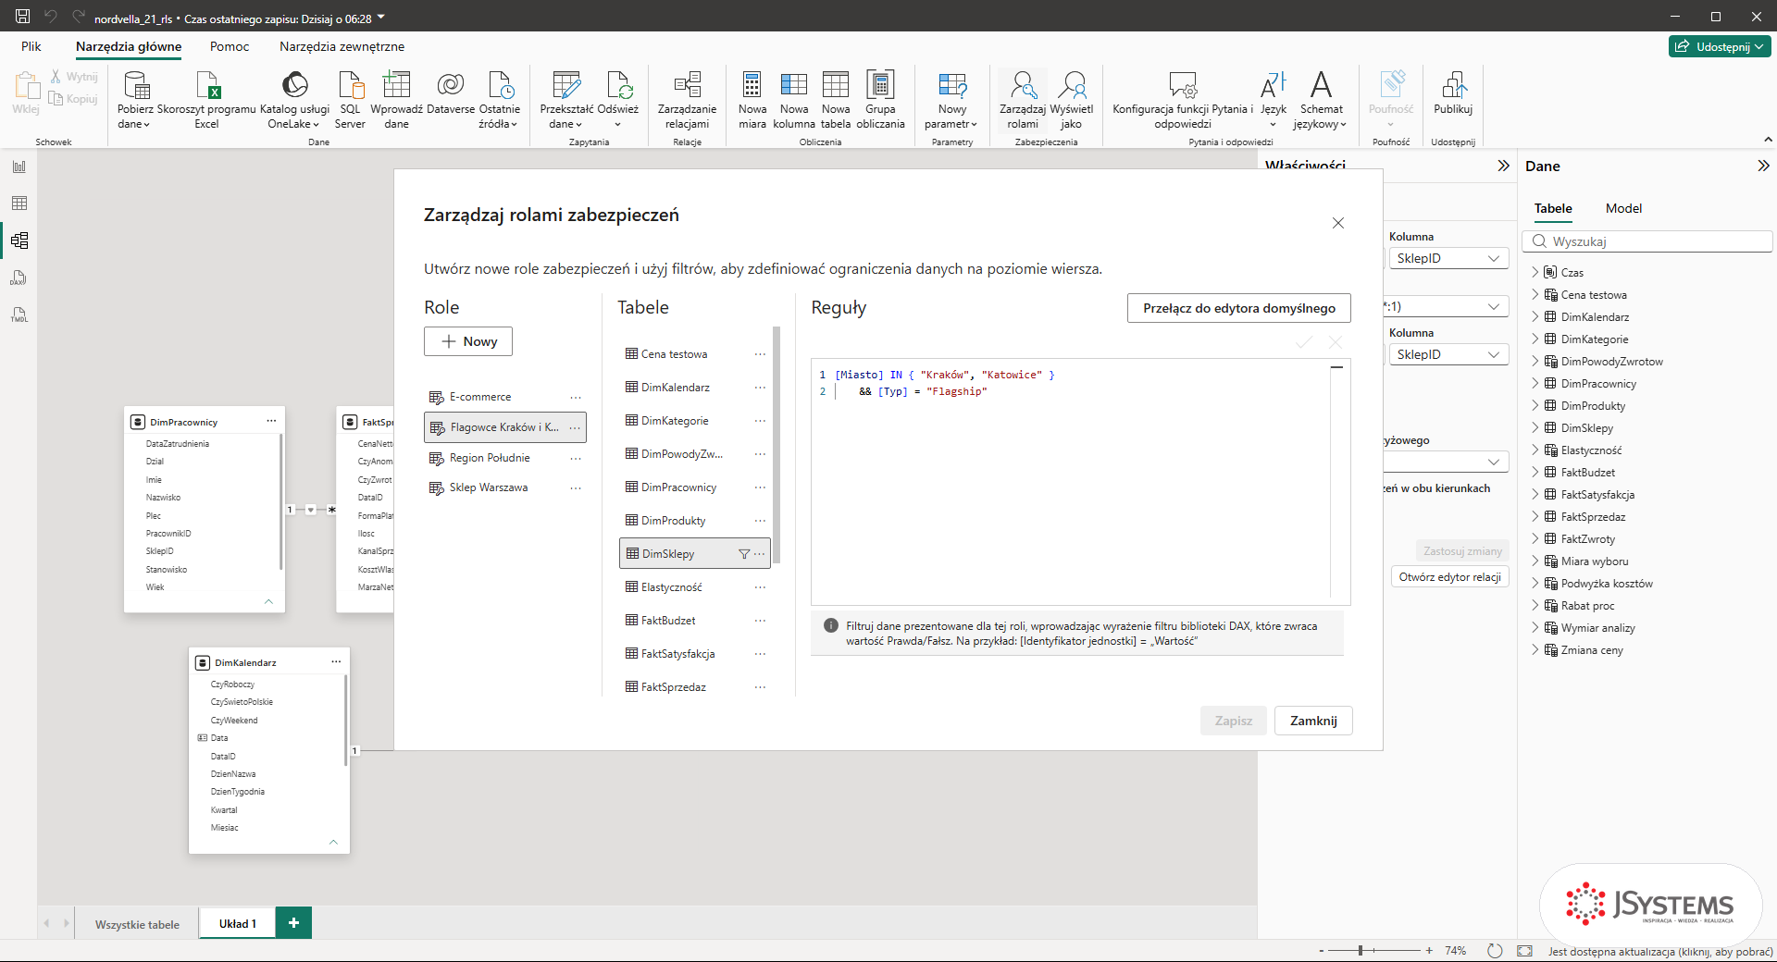Viewport: 1777px width, 962px height.
Task: Click Nowa kolumna icon
Action: (794, 100)
